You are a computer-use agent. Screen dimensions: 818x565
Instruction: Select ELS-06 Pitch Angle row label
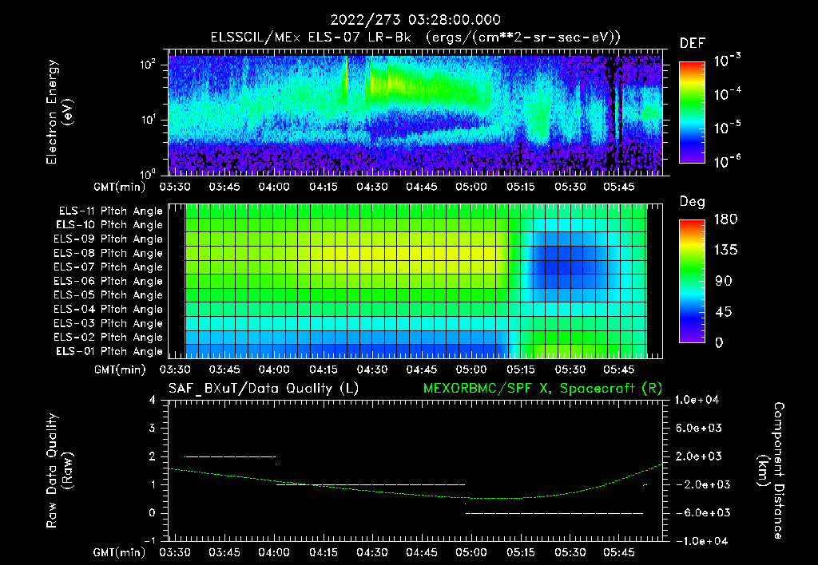[x=109, y=281]
